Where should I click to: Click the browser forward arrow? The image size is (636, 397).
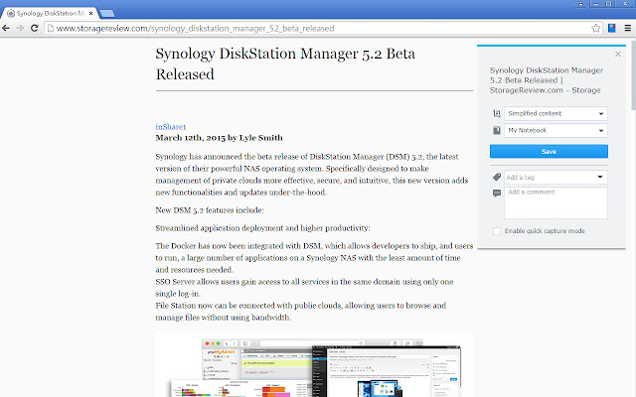[20, 28]
